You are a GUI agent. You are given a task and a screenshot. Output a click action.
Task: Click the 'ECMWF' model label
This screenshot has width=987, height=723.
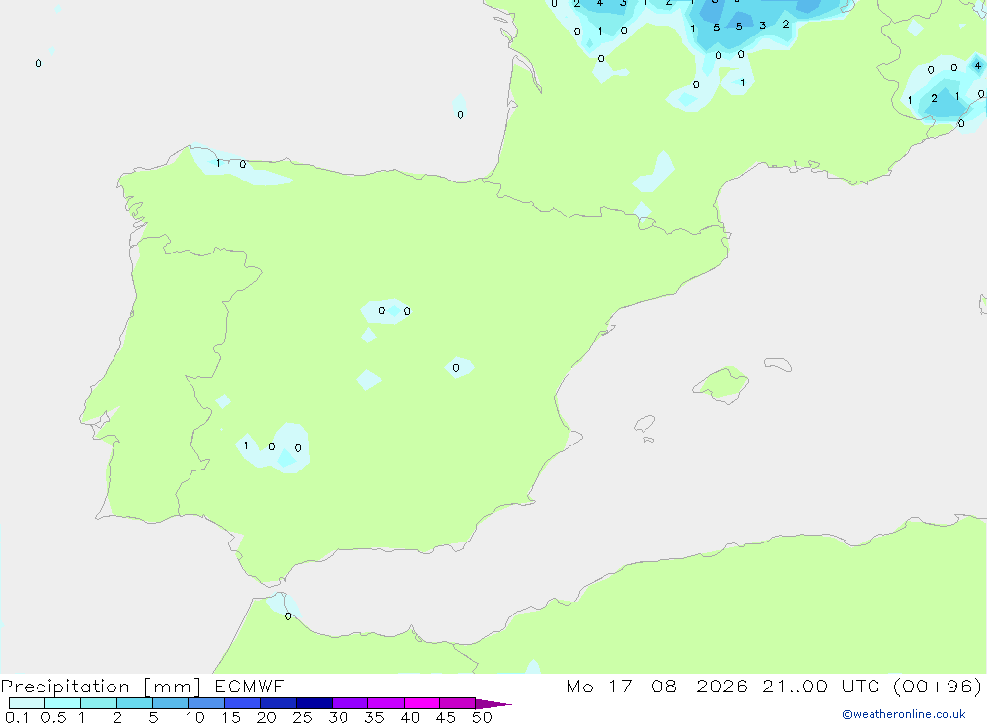(250, 686)
